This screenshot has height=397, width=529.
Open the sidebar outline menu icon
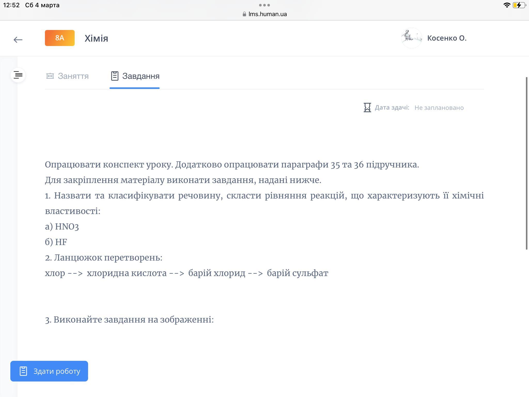pos(18,75)
